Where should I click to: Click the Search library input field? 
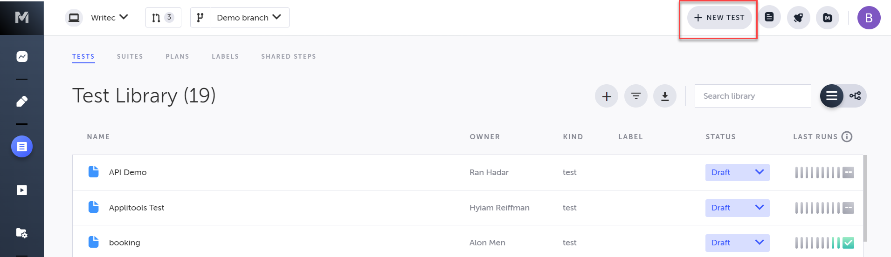[x=752, y=96]
